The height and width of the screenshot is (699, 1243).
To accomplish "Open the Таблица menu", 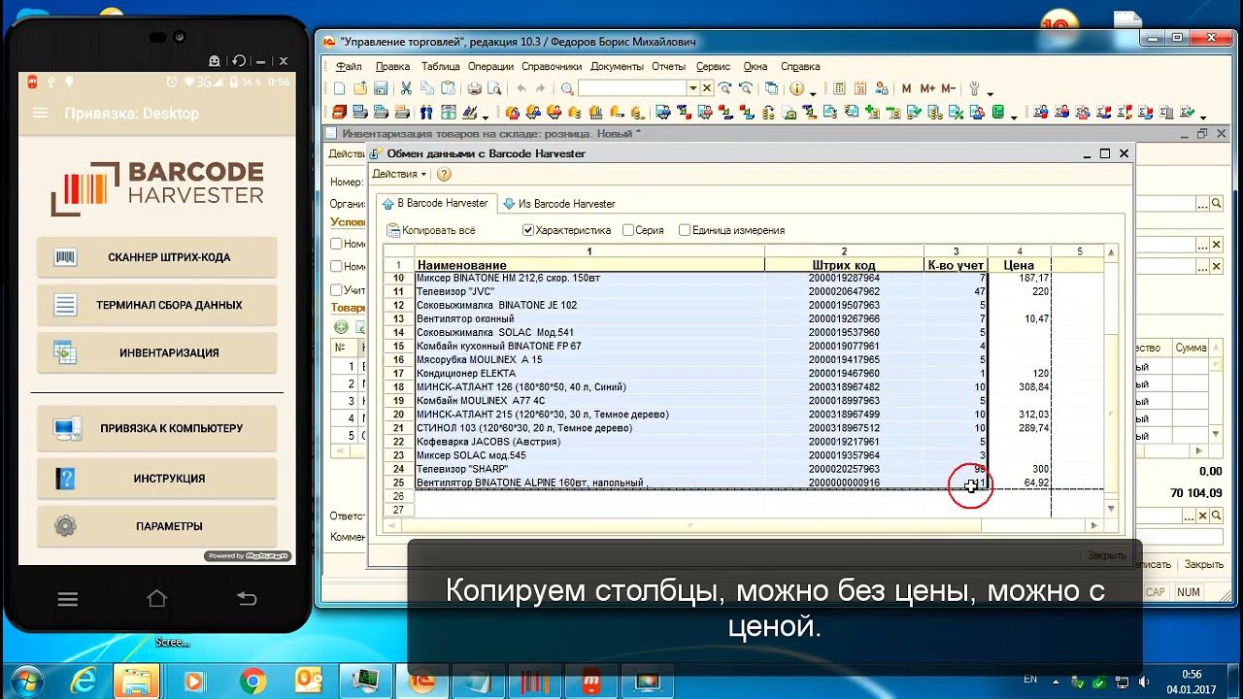I will pyautogui.click(x=440, y=67).
